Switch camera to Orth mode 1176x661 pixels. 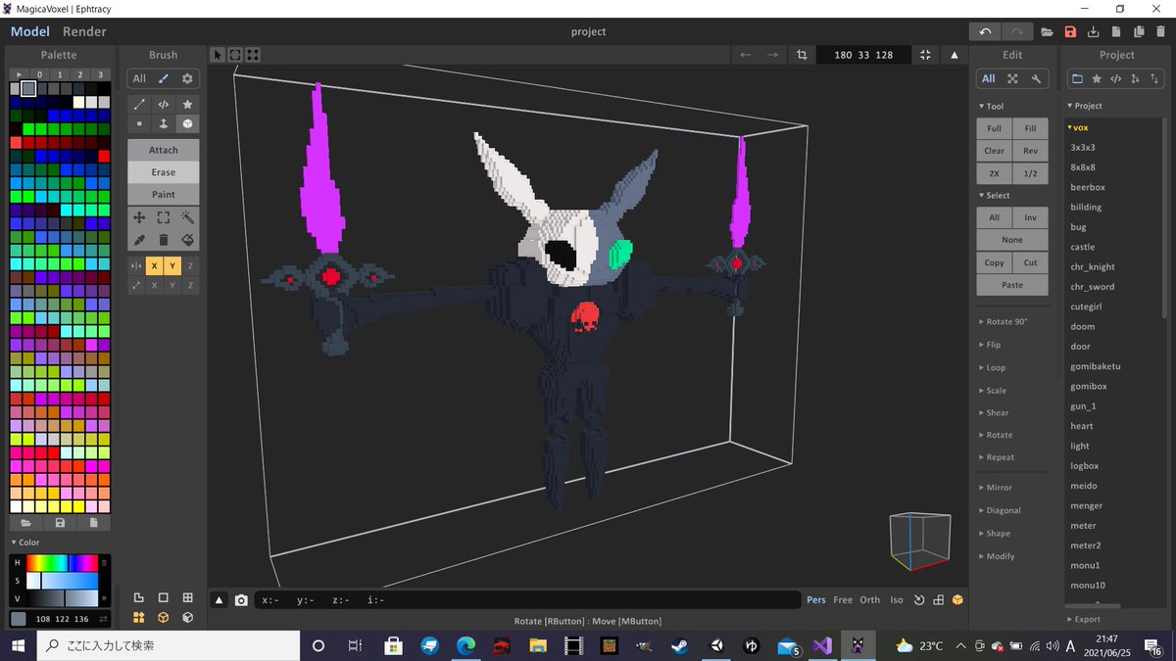[x=869, y=600]
